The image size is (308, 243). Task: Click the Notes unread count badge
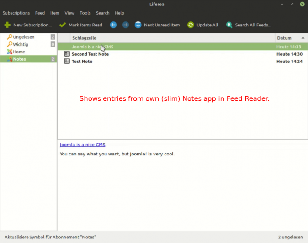pyautogui.click(x=53, y=59)
